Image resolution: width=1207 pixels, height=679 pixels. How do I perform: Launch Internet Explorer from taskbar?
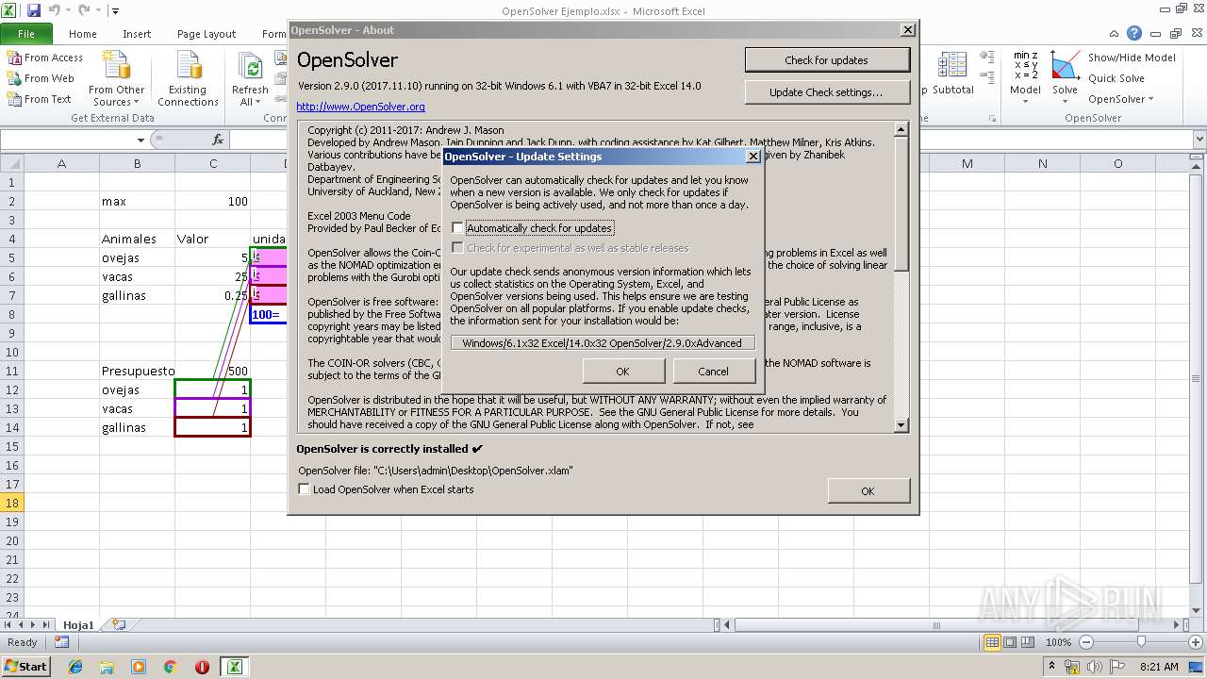tap(75, 667)
